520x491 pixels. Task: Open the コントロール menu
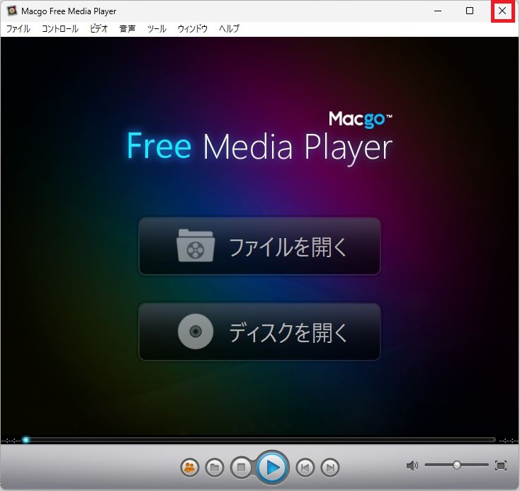click(60, 29)
